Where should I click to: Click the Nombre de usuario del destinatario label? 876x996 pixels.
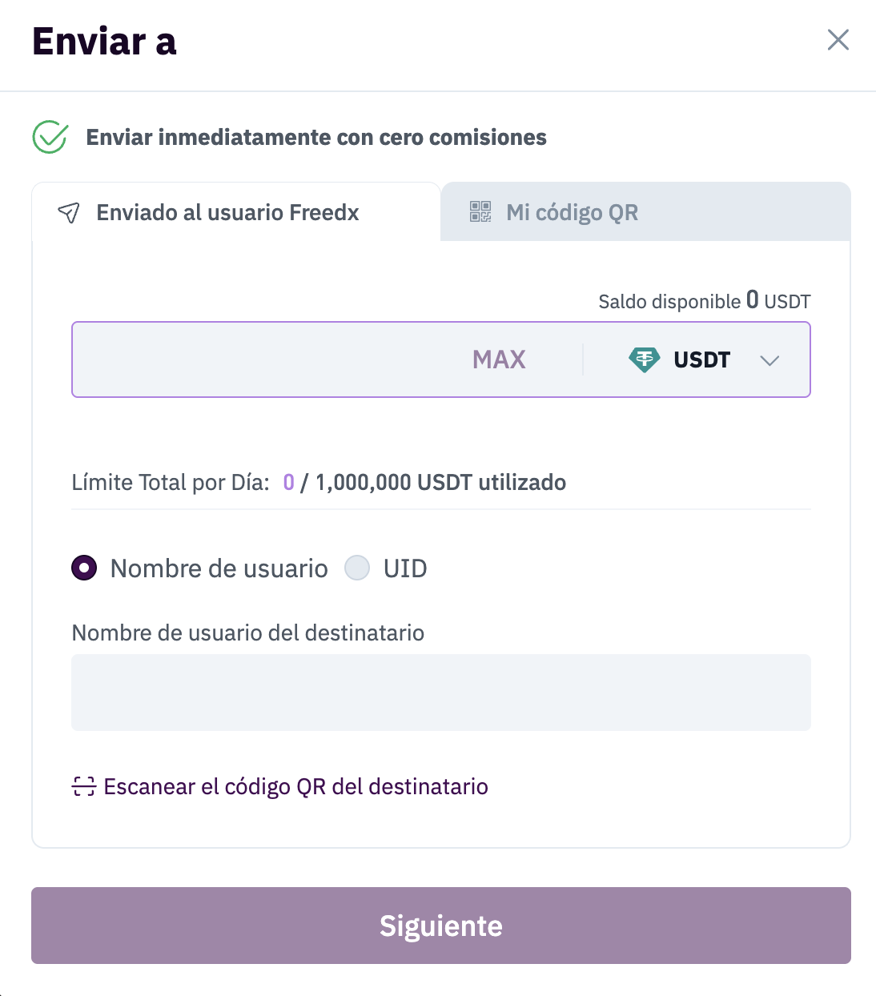coord(248,633)
